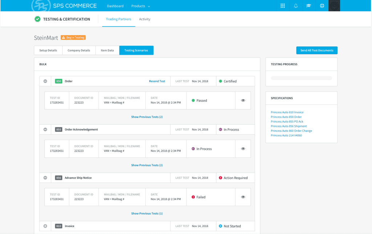
Task: Click the 850 document badge
Action: [x=58, y=81]
